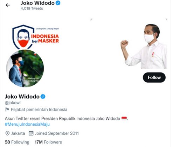View the 17M Followers list

[48, 142]
